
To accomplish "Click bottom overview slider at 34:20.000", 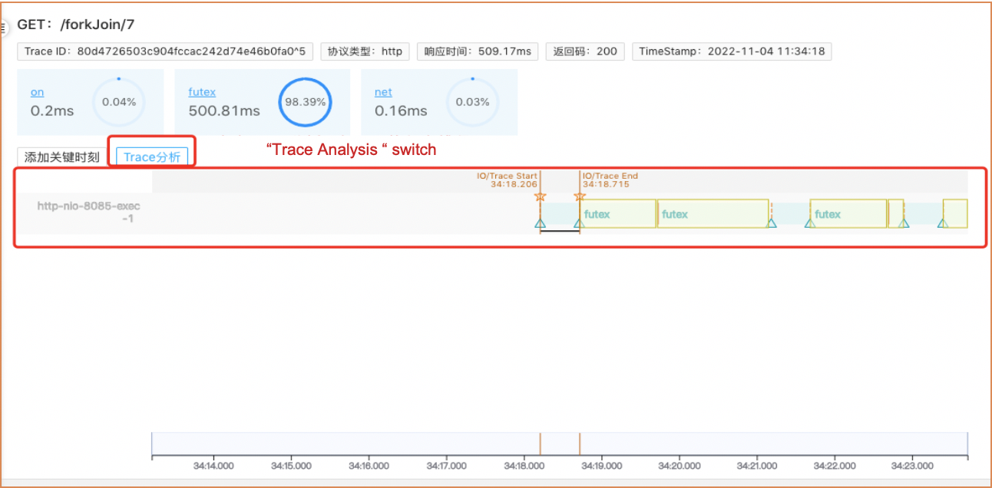I will tap(679, 444).
